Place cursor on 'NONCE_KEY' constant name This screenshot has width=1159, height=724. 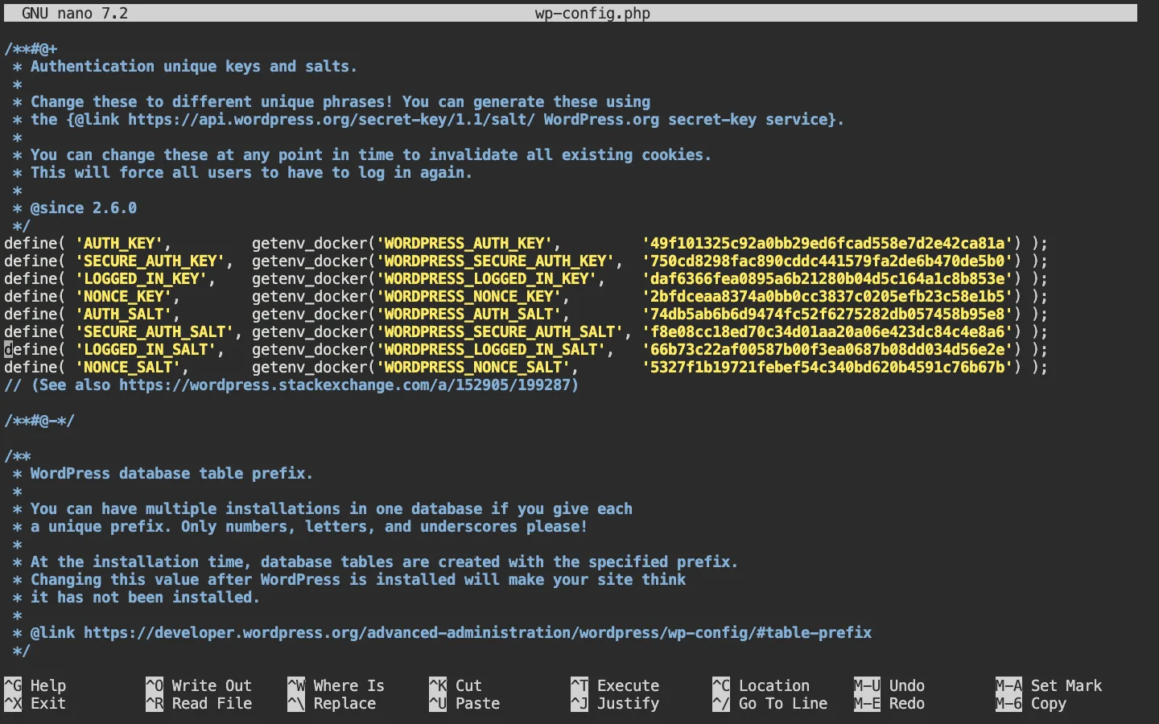(124, 296)
